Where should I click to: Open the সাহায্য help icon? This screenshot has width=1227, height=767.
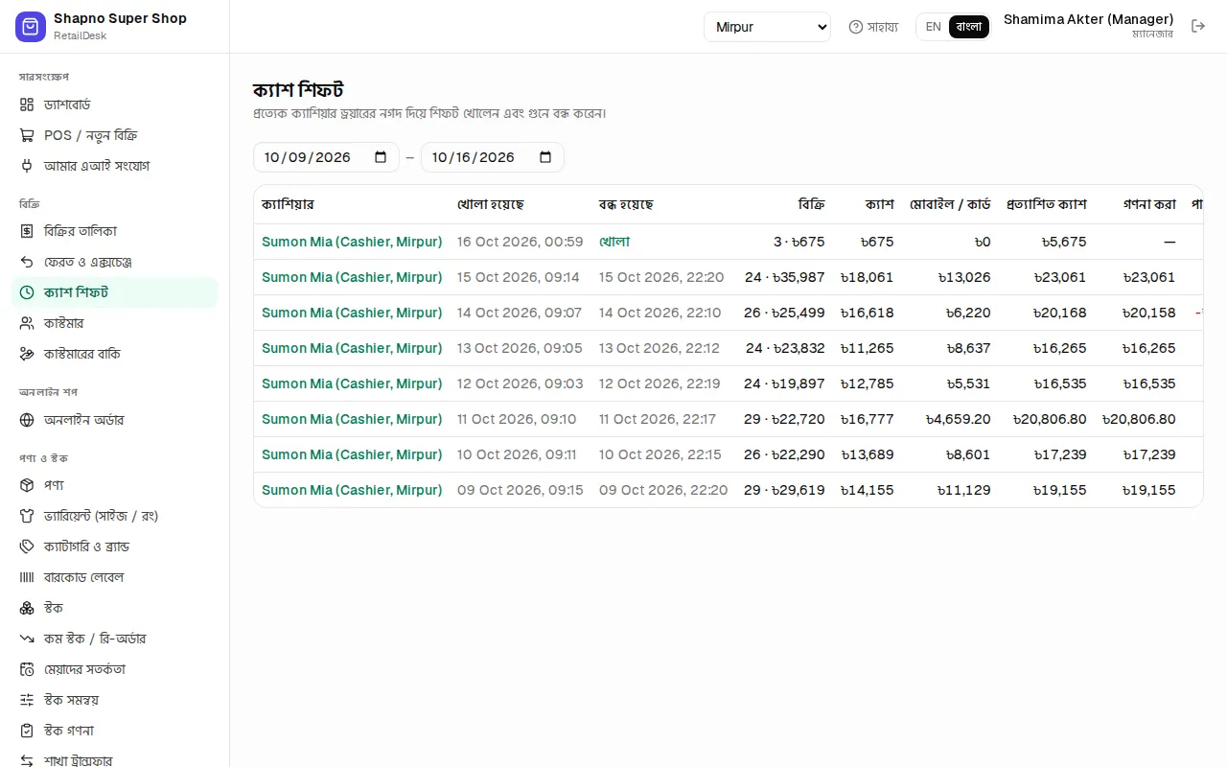click(856, 27)
